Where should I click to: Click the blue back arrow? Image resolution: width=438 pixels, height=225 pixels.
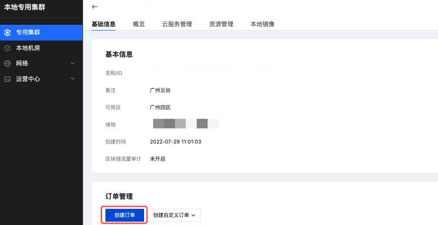coord(94,7)
